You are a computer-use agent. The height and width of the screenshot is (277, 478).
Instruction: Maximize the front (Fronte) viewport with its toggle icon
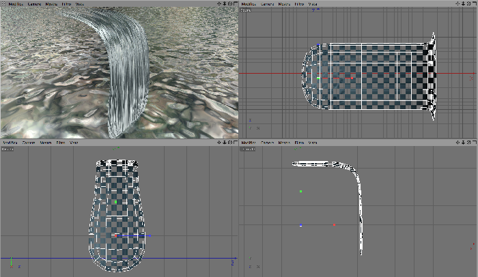(x=475, y=143)
